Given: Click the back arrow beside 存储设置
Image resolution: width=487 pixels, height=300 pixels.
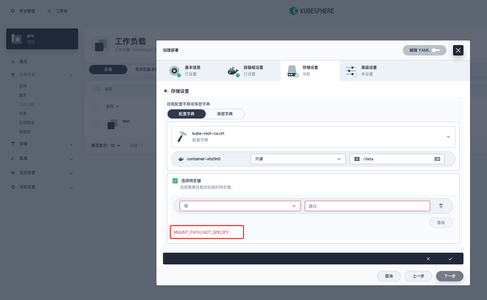Looking at the screenshot, I should pos(166,91).
